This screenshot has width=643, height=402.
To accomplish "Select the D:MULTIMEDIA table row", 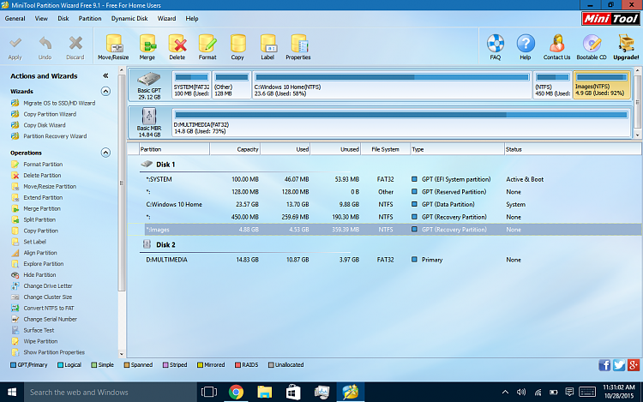I will pos(385,260).
